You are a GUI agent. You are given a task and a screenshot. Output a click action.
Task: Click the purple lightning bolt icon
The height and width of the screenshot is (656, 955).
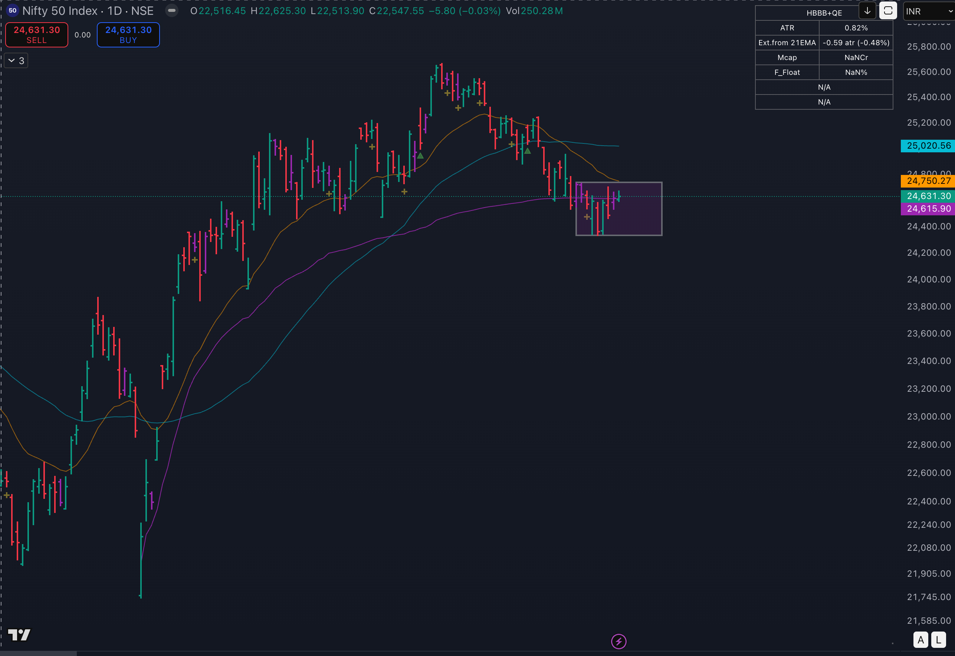618,641
